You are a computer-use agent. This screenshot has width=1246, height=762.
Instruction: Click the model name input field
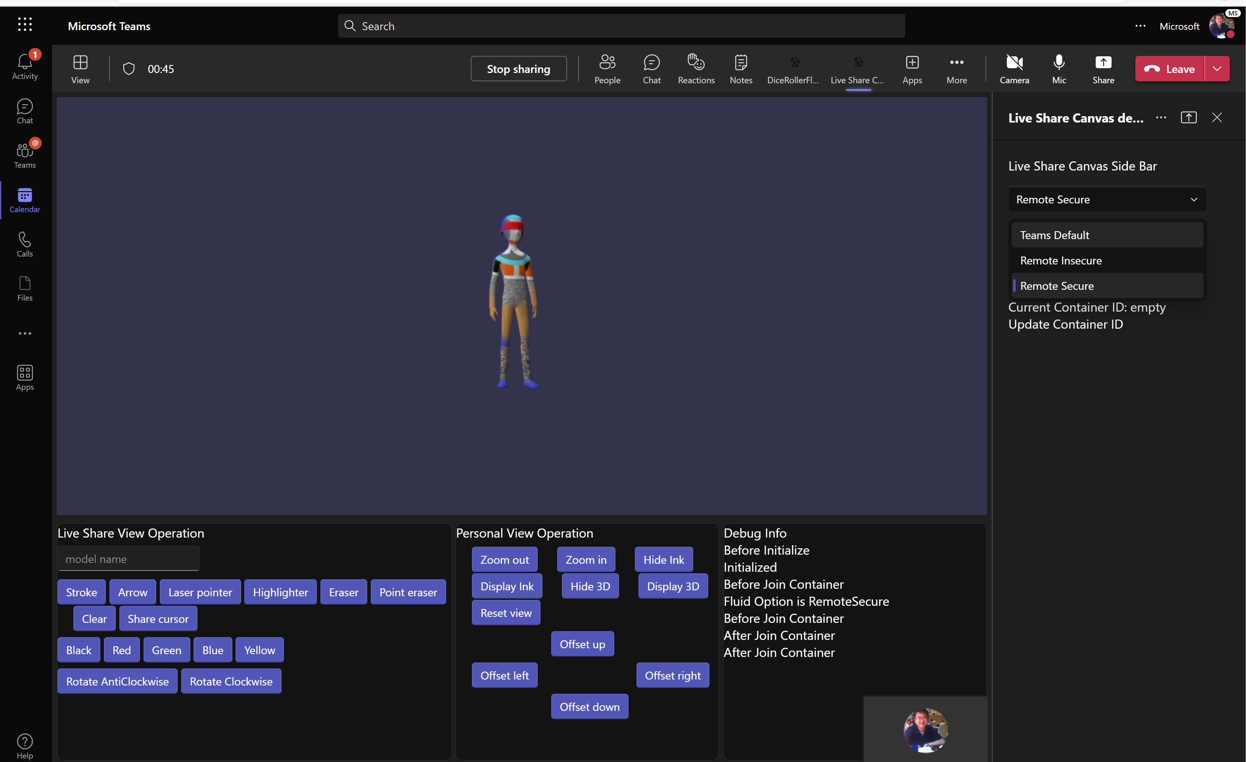point(128,559)
